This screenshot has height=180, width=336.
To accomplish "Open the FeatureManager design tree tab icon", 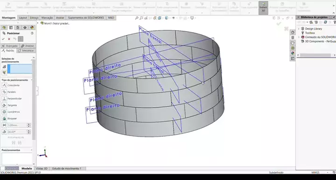I will pyautogui.click(x=4, y=28).
